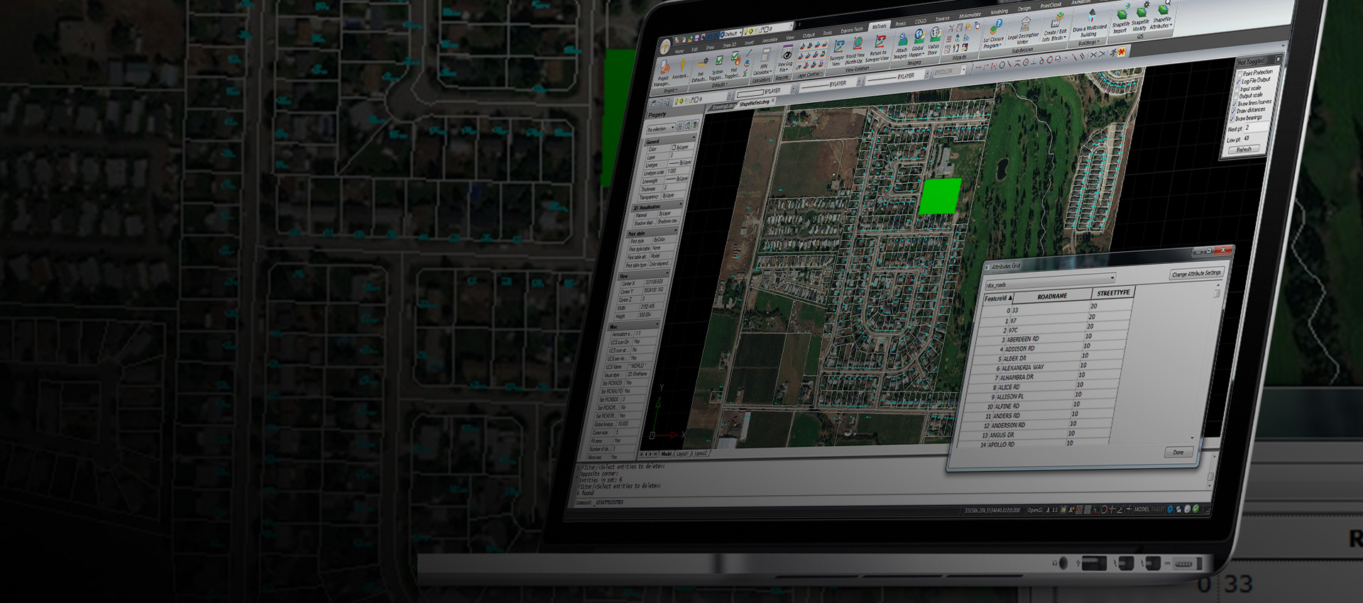Sort by the ROADNAME column header
Screen dimensions: 1363x603
pyautogui.click(x=1052, y=297)
